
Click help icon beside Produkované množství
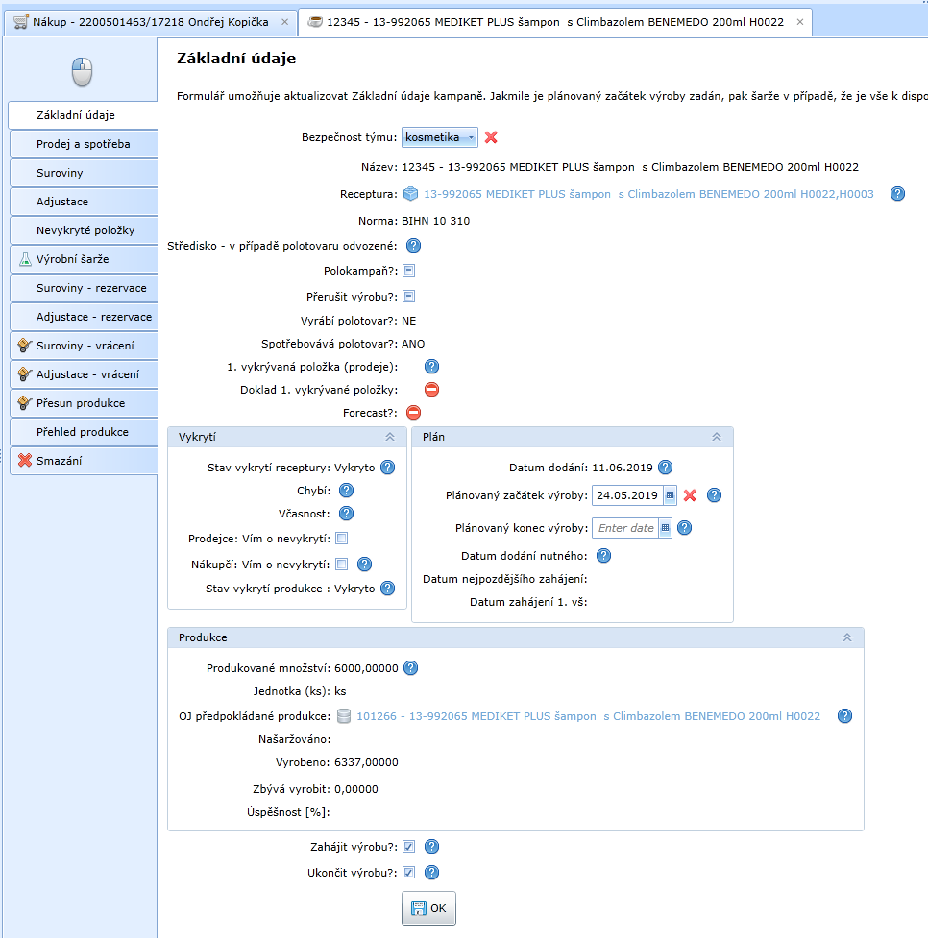tap(410, 668)
